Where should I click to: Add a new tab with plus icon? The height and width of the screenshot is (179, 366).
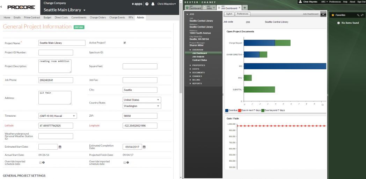pos(245,8)
